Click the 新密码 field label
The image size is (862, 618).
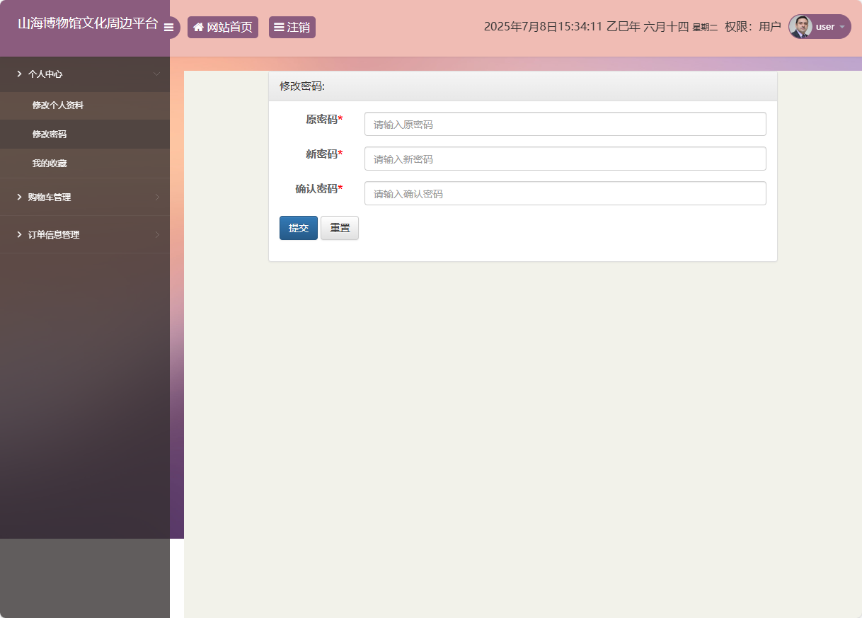(x=324, y=154)
